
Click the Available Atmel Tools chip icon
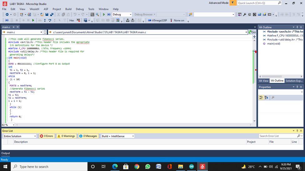[x=254, y=15]
